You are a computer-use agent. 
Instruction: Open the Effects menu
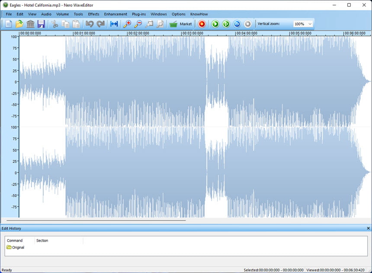click(x=94, y=14)
